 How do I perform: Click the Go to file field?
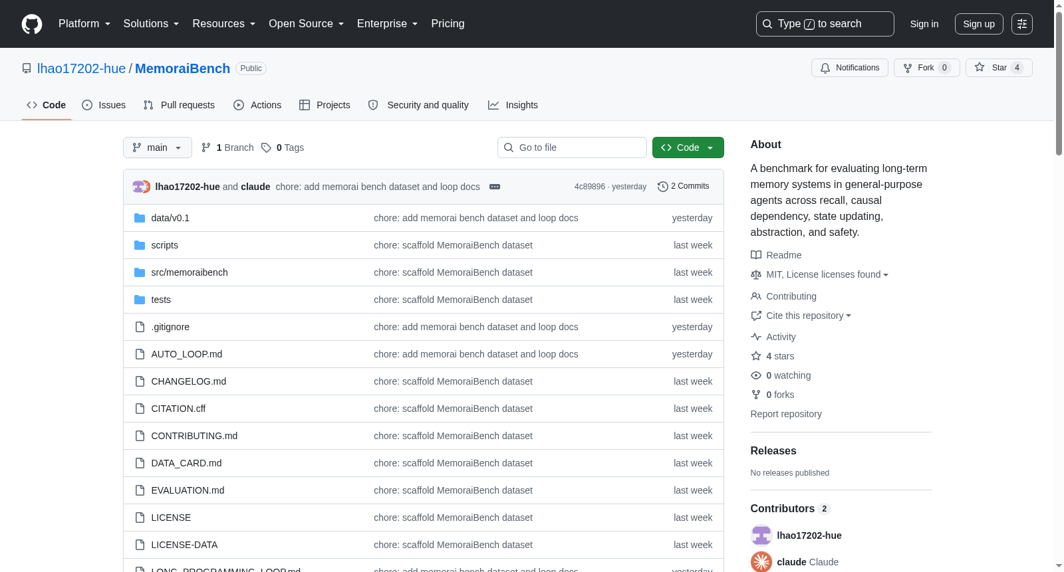coord(572,147)
